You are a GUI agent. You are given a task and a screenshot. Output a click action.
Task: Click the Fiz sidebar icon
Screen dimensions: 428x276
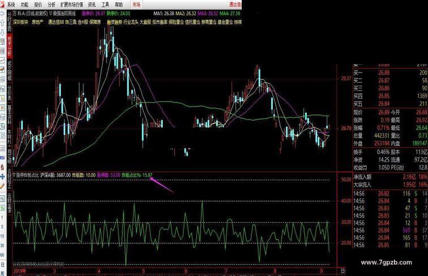(2, 117)
